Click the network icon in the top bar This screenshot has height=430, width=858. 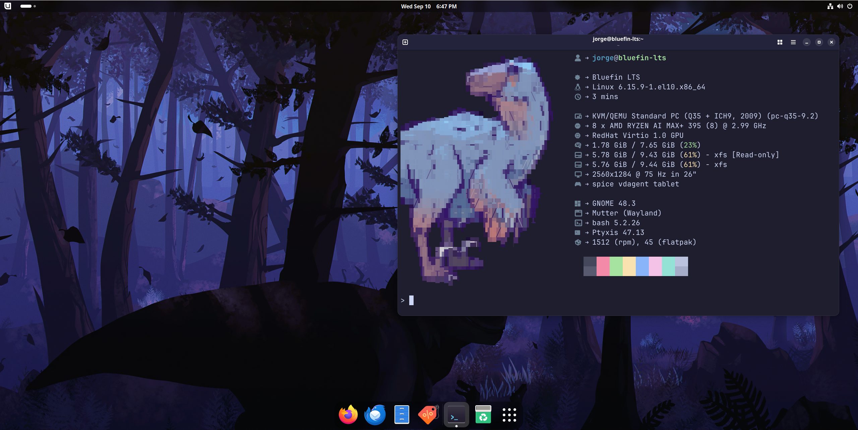point(830,6)
